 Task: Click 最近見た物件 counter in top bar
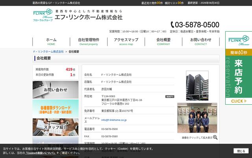[152, 3]
